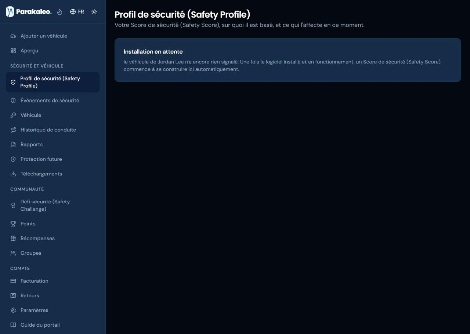470x334 pixels.
Task: Open the Retours page
Action: pyautogui.click(x=53, y=296)
